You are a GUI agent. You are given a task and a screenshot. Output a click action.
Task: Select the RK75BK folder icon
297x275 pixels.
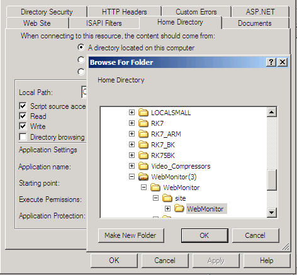point(143,155)
